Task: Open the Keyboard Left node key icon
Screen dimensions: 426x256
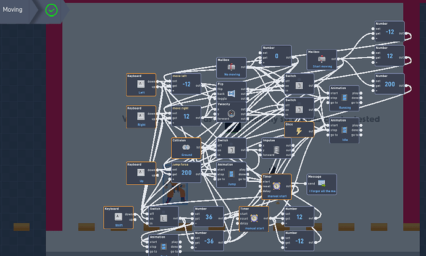Action: point(141,84)
